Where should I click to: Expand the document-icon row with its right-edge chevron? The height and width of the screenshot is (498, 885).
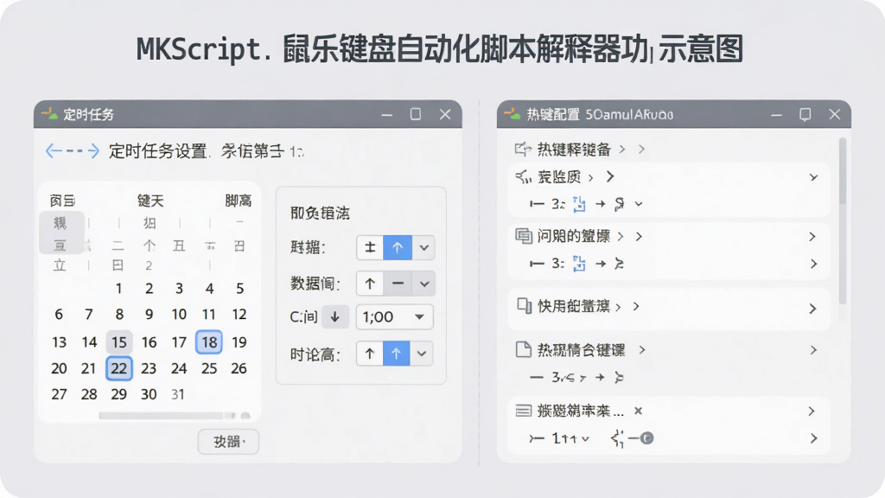tap(813, 350)
